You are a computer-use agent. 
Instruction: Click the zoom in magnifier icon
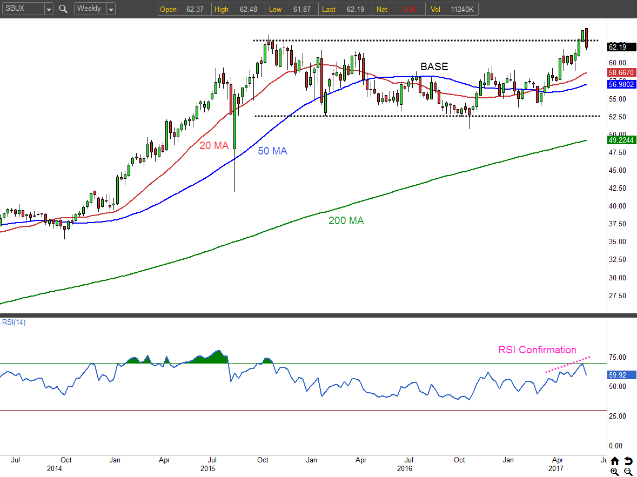click(x=615, y=472)
